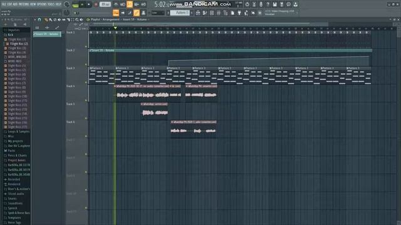
Task: Click the Track 1 header label
Action: click(70, 32)
